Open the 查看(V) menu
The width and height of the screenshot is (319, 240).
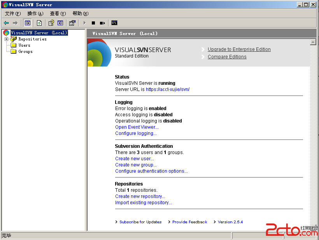(58, 14)
